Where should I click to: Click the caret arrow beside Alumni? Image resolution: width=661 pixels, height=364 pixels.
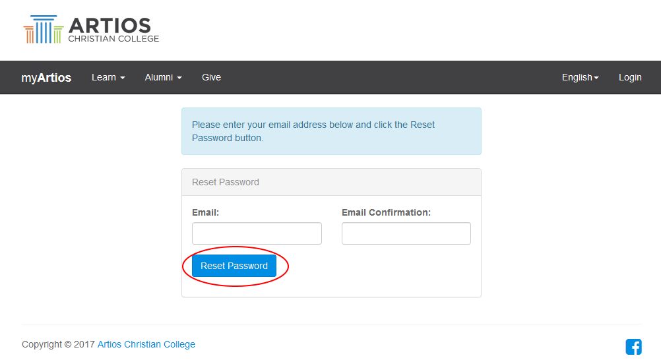point(179,78)
